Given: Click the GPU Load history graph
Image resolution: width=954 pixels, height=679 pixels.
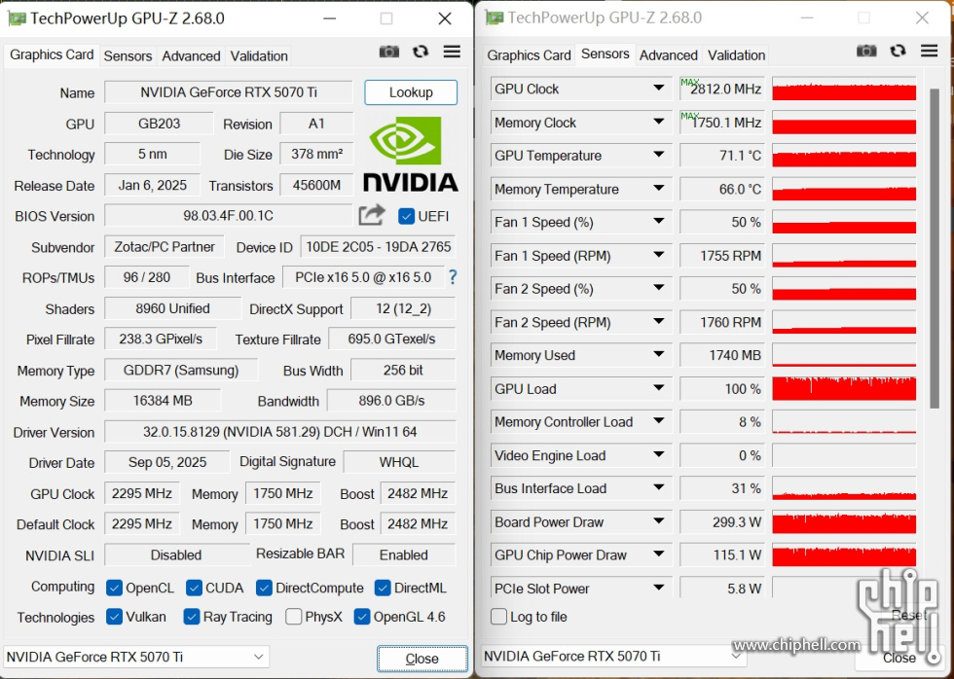Looking at the screenshot, I should pos(844,388).
